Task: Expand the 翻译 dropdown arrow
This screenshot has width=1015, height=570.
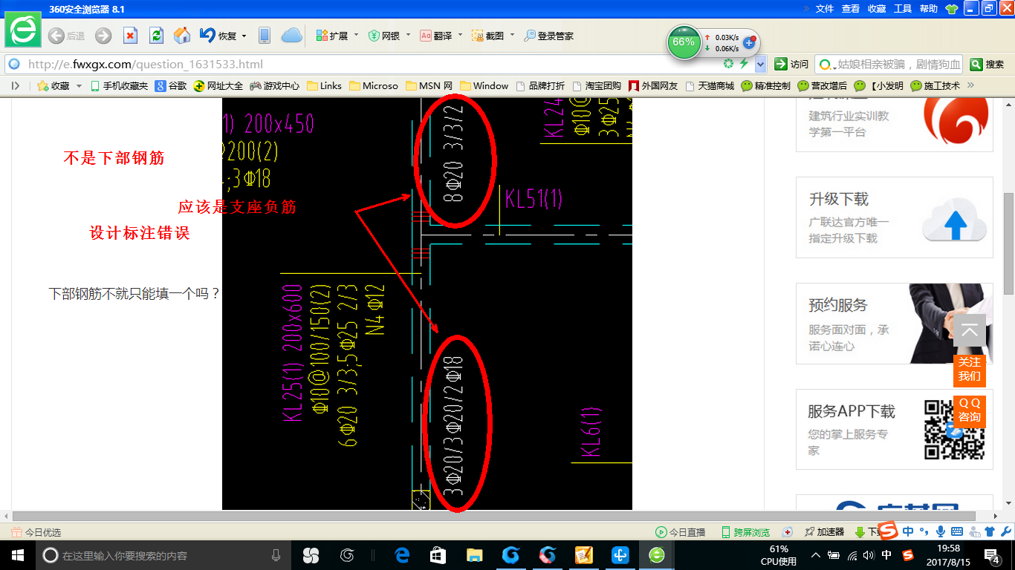Action: point(460,35)
